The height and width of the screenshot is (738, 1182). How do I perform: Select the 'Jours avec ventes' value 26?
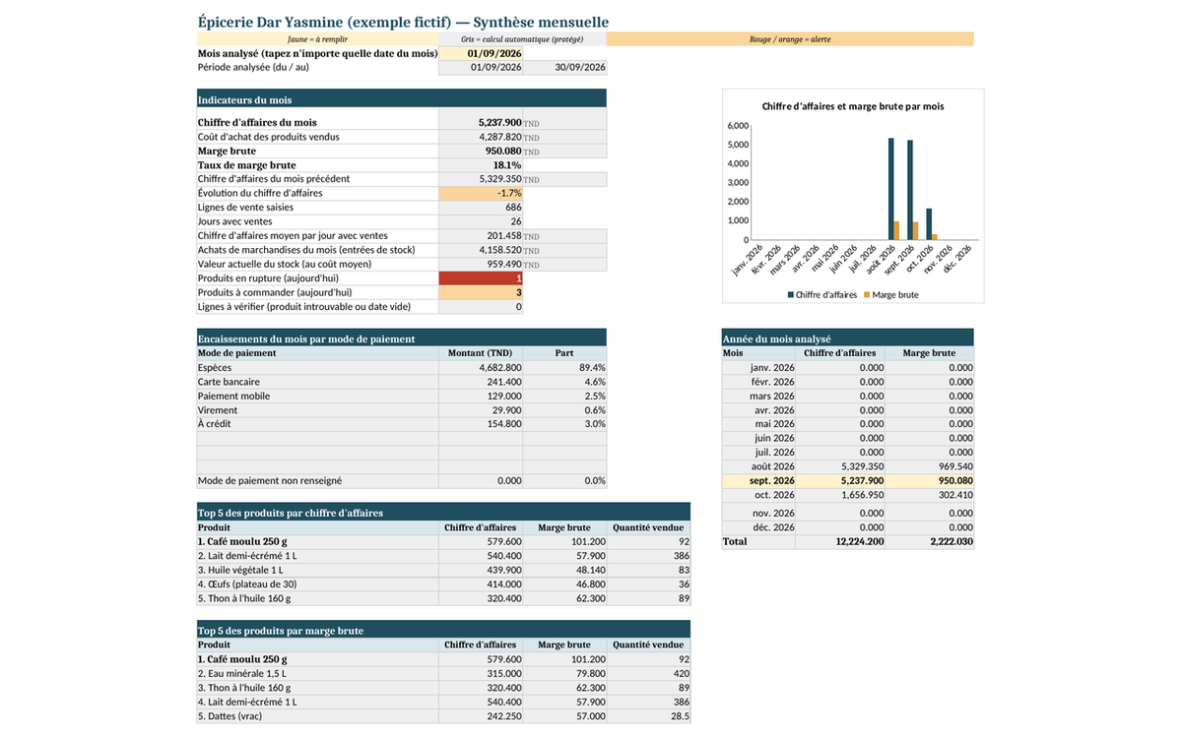481,221
